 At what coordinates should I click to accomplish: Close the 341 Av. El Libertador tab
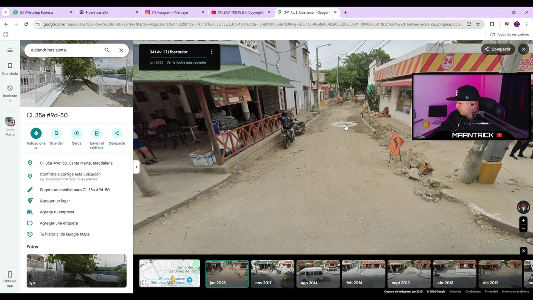(x=335, y=12)
